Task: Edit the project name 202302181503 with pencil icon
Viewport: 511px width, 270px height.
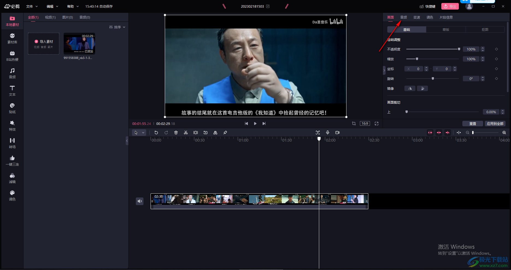Action: pyautogui.click(x=268, y=6)
